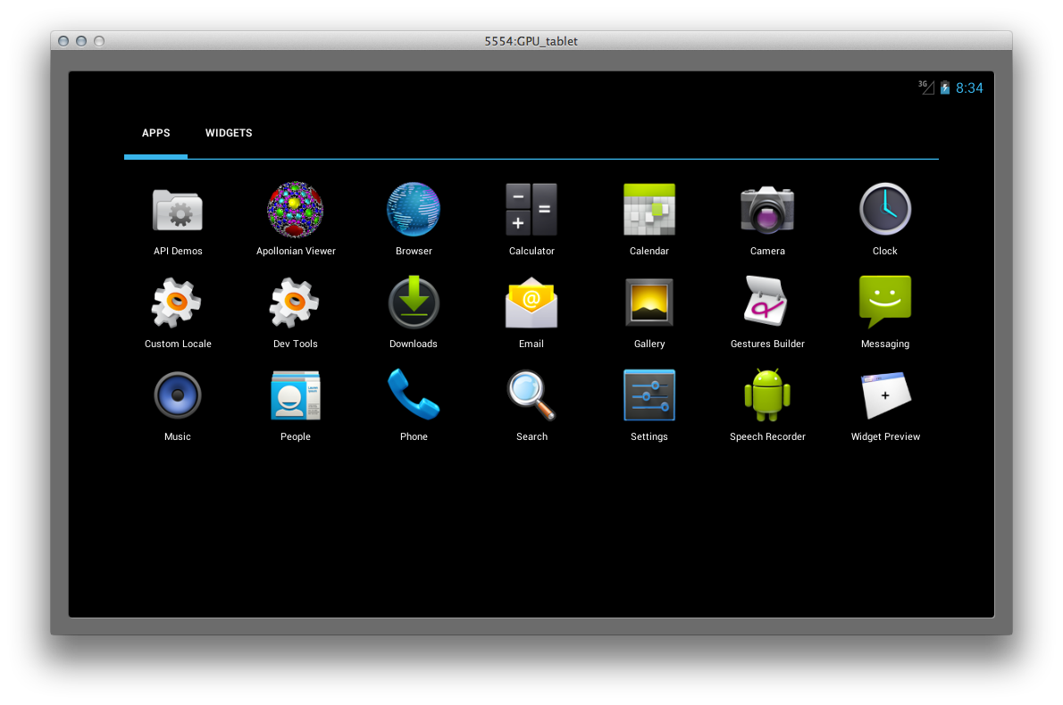Open the Browser globe icon

[x=414, y=211]
